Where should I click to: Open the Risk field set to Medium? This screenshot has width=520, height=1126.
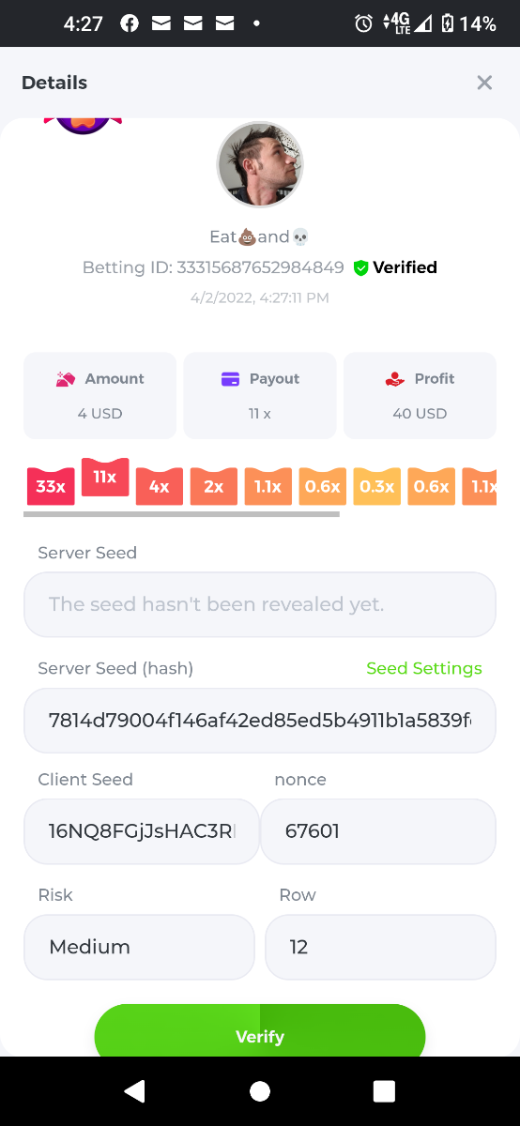[139, 947]
